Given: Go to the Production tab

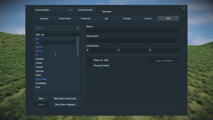Looking at the screenshot, I should click(x=86, y=18).
